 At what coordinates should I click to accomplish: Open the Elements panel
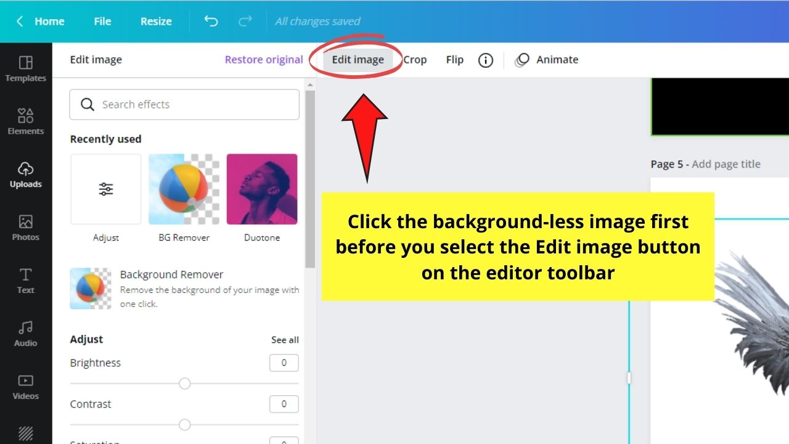point(25,121)
